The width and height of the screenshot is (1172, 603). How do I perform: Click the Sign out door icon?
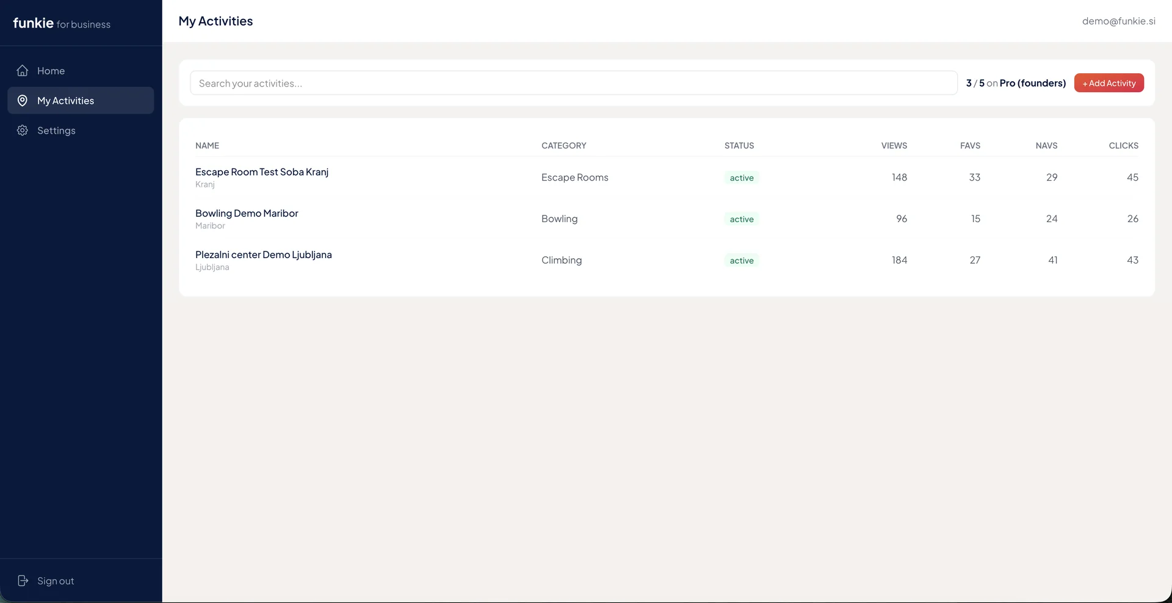pos(23,580)
